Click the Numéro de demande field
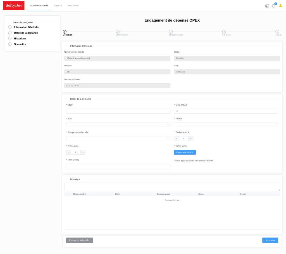 (x=117, y=58)
